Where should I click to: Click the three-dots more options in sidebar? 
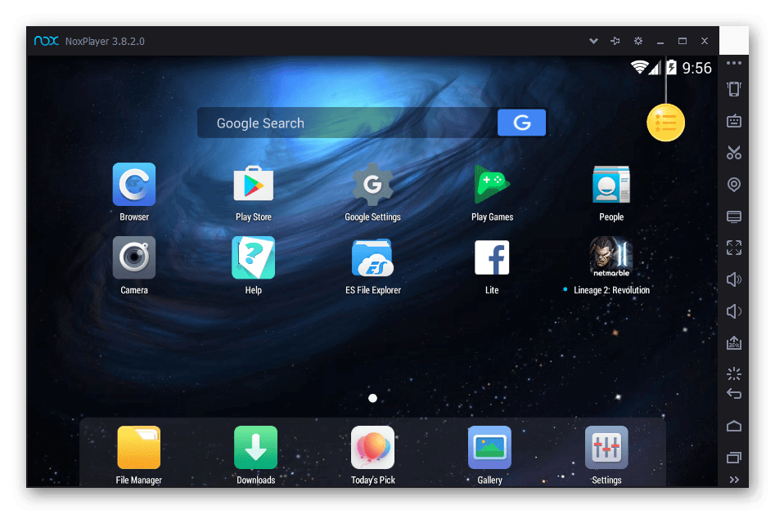[x=733, y=63]
